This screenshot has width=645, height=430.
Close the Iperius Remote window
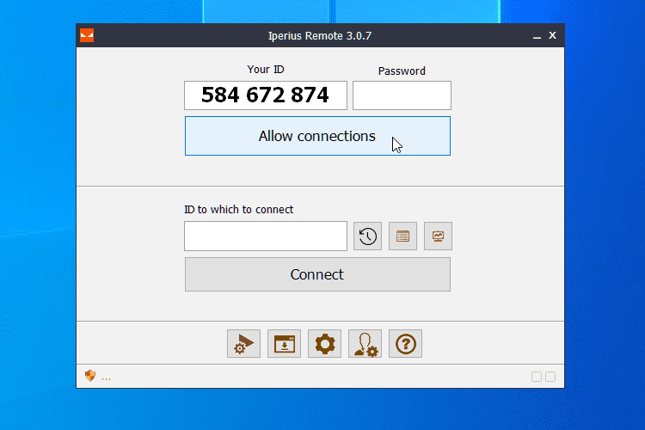[552, 36]
